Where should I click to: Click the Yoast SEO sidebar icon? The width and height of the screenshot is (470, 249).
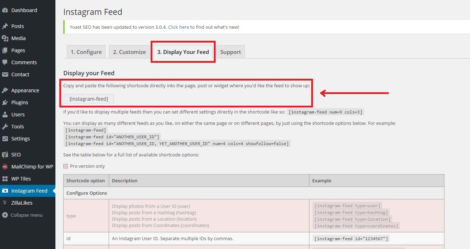[5, 155]
